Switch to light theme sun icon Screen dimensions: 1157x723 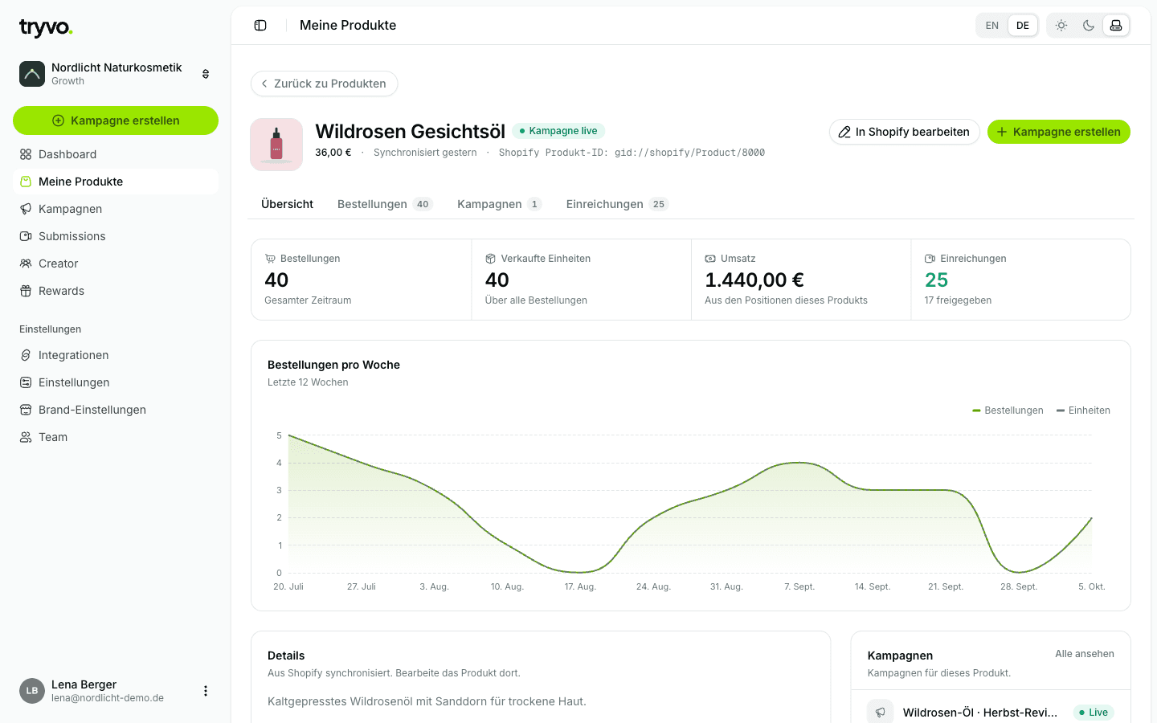click(1061, 26)
